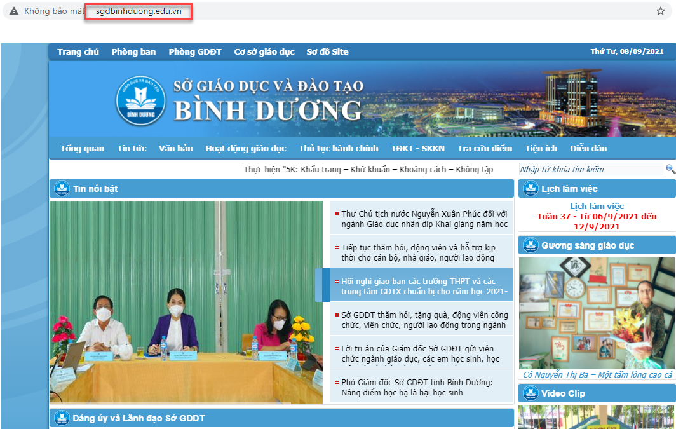676x429 pixels.
Task: Click the search magnifier icon beside keyword box
Action: (x=670, y=169)
